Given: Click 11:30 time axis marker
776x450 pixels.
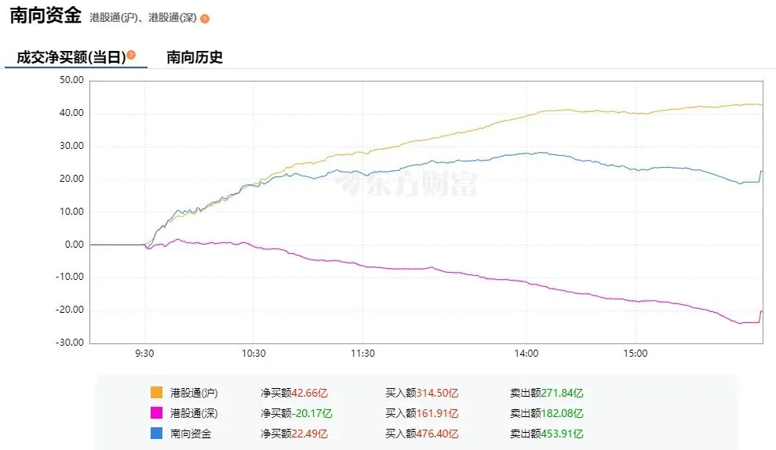Looking at the screenshot, I should pyautogui.click(x=362, y=354).
